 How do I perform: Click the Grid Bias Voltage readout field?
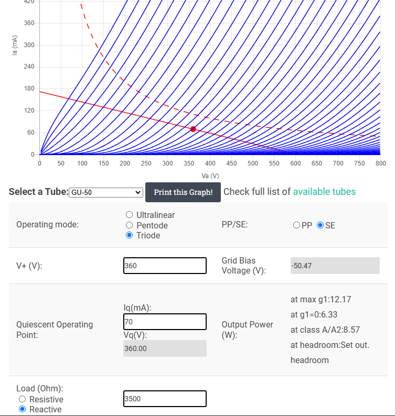tap(335, 266)
